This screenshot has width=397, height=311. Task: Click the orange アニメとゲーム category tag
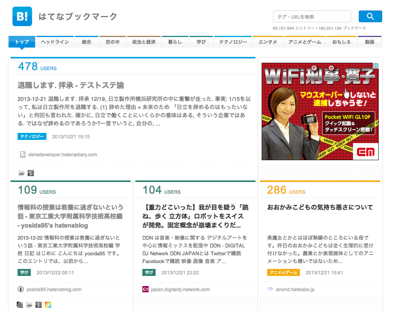[x=283, y=272]
